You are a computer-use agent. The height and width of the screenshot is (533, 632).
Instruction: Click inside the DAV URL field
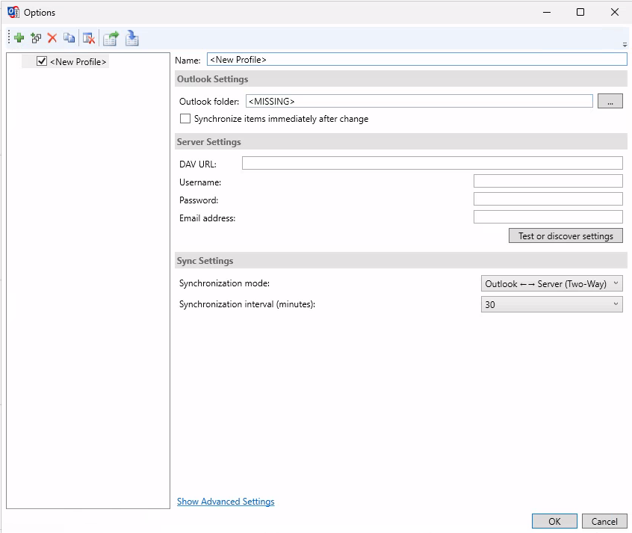432,164
